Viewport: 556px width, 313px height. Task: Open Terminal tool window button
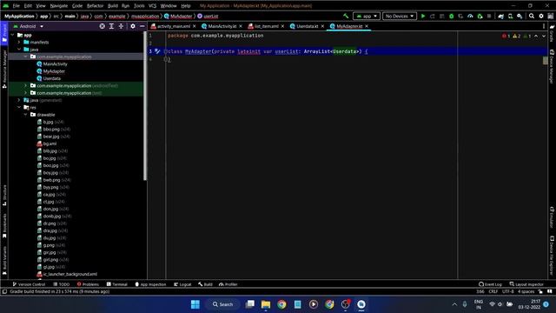[116, 284]
